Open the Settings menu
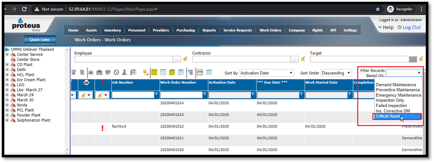The image size is (434, 163). pos(350,30)
